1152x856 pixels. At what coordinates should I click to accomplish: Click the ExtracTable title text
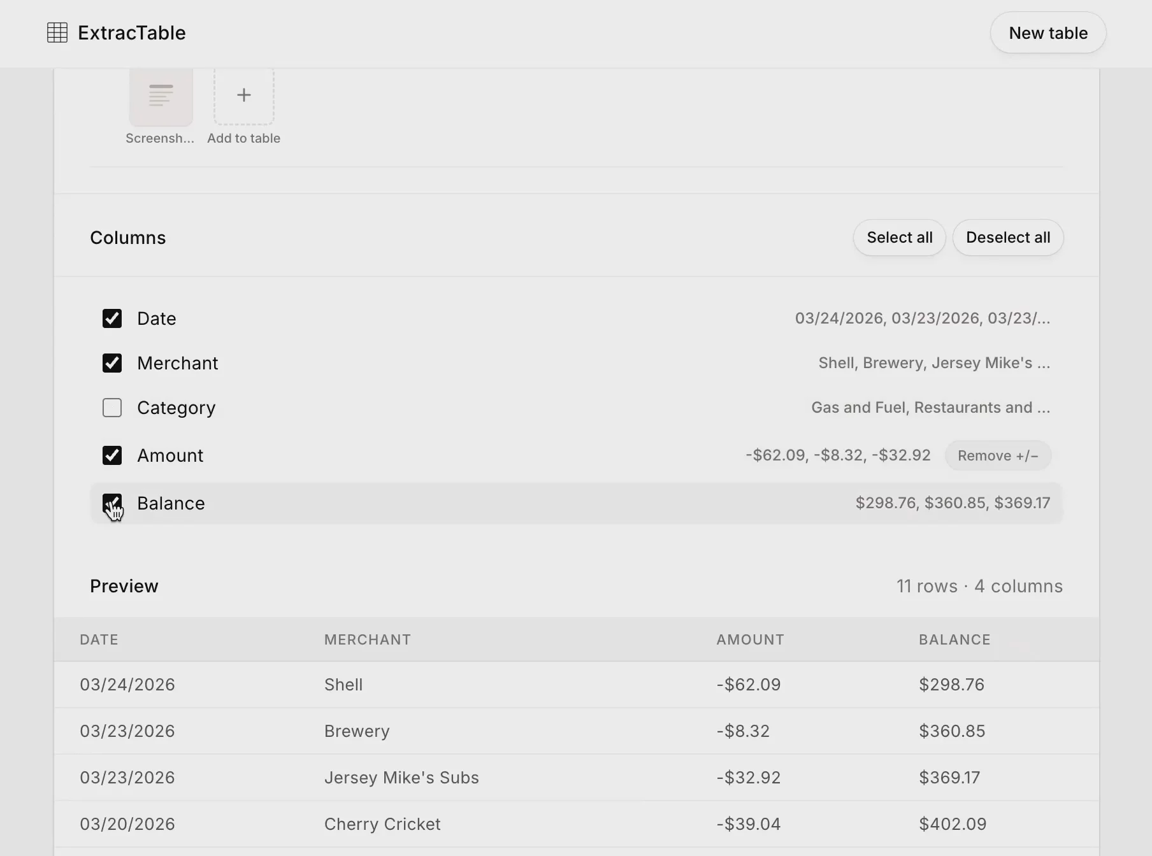132,32
